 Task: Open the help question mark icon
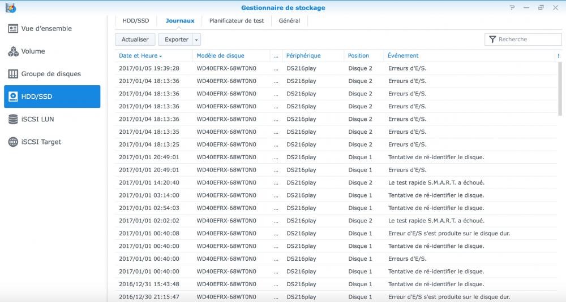(x=512, y=7)
